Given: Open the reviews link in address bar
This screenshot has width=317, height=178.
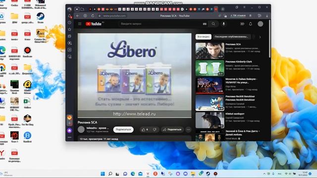Looking at the screenshot, I should coord(238,15).
